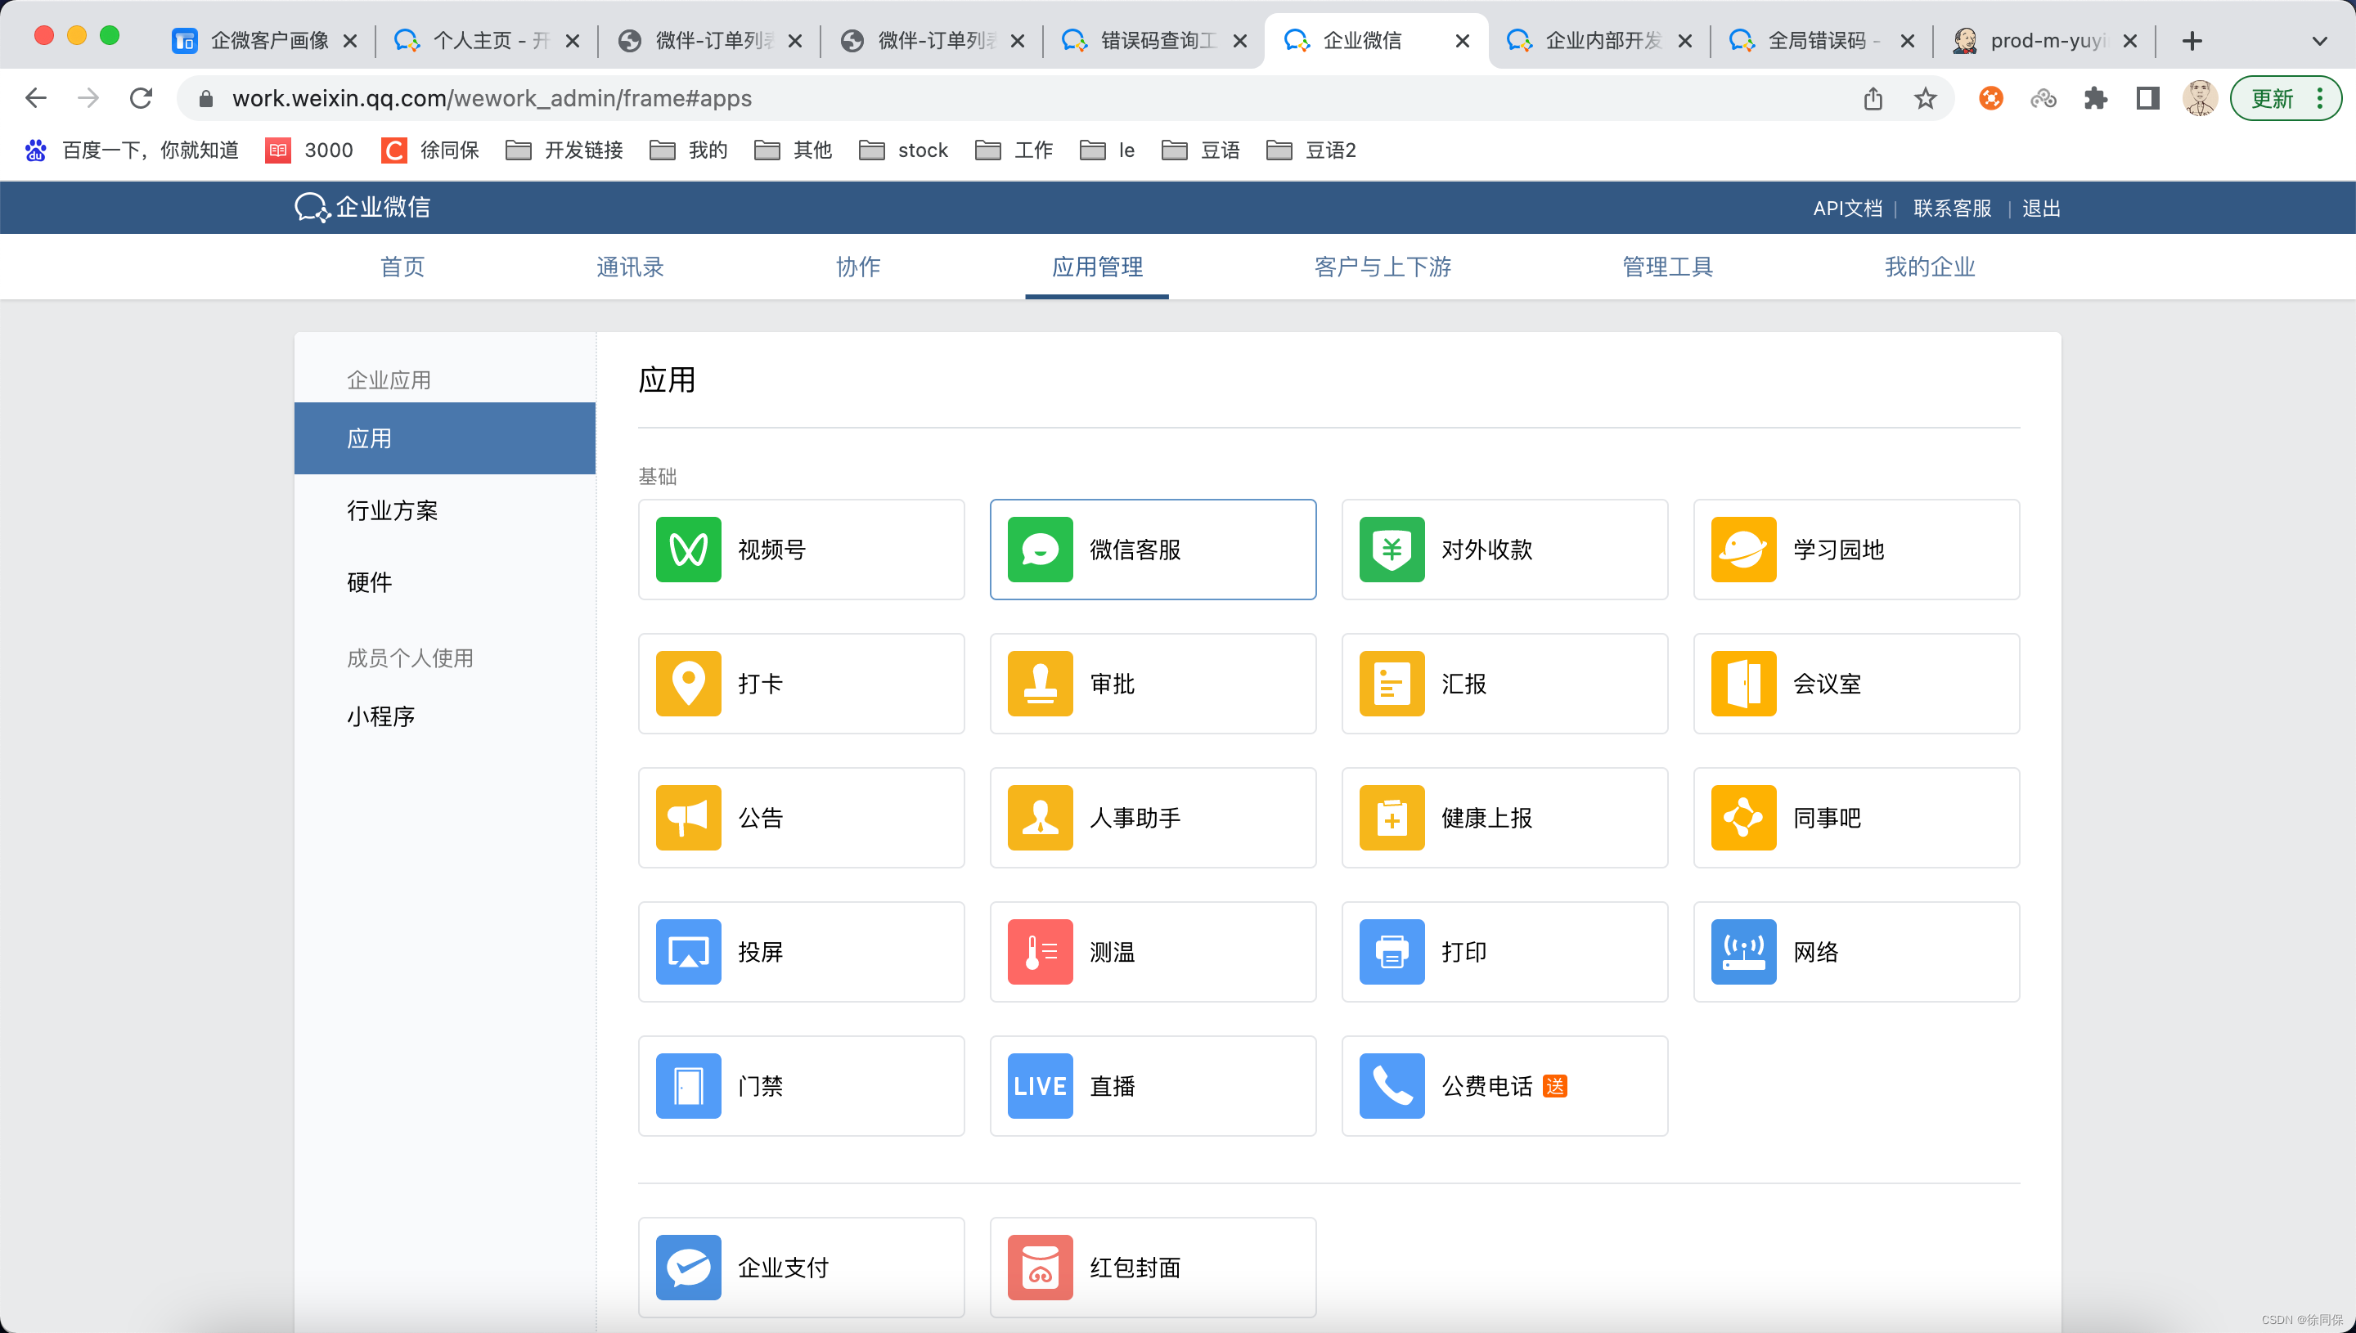This screenshot has width=2356, height=1333.
Task: Open the 微信客服 app tile
Action: click(x=1152, y=550)
